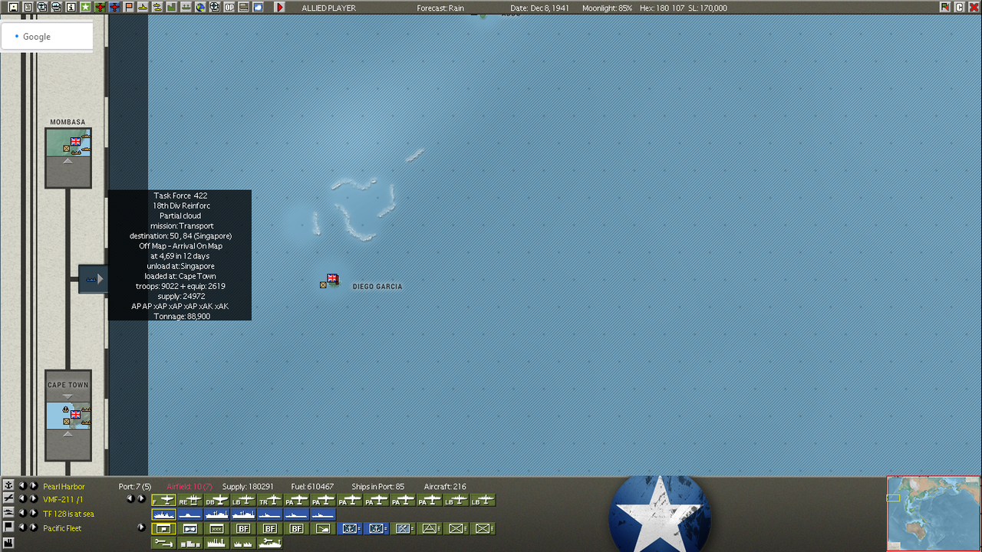This screenshot has height=552, width=982.
Task: Open the globe icon in top toolbar
Action: 199,7
